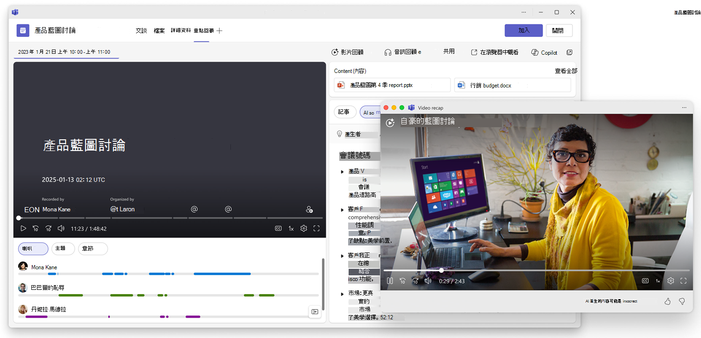Add a new tab with the plus icon

coord(220,31)
